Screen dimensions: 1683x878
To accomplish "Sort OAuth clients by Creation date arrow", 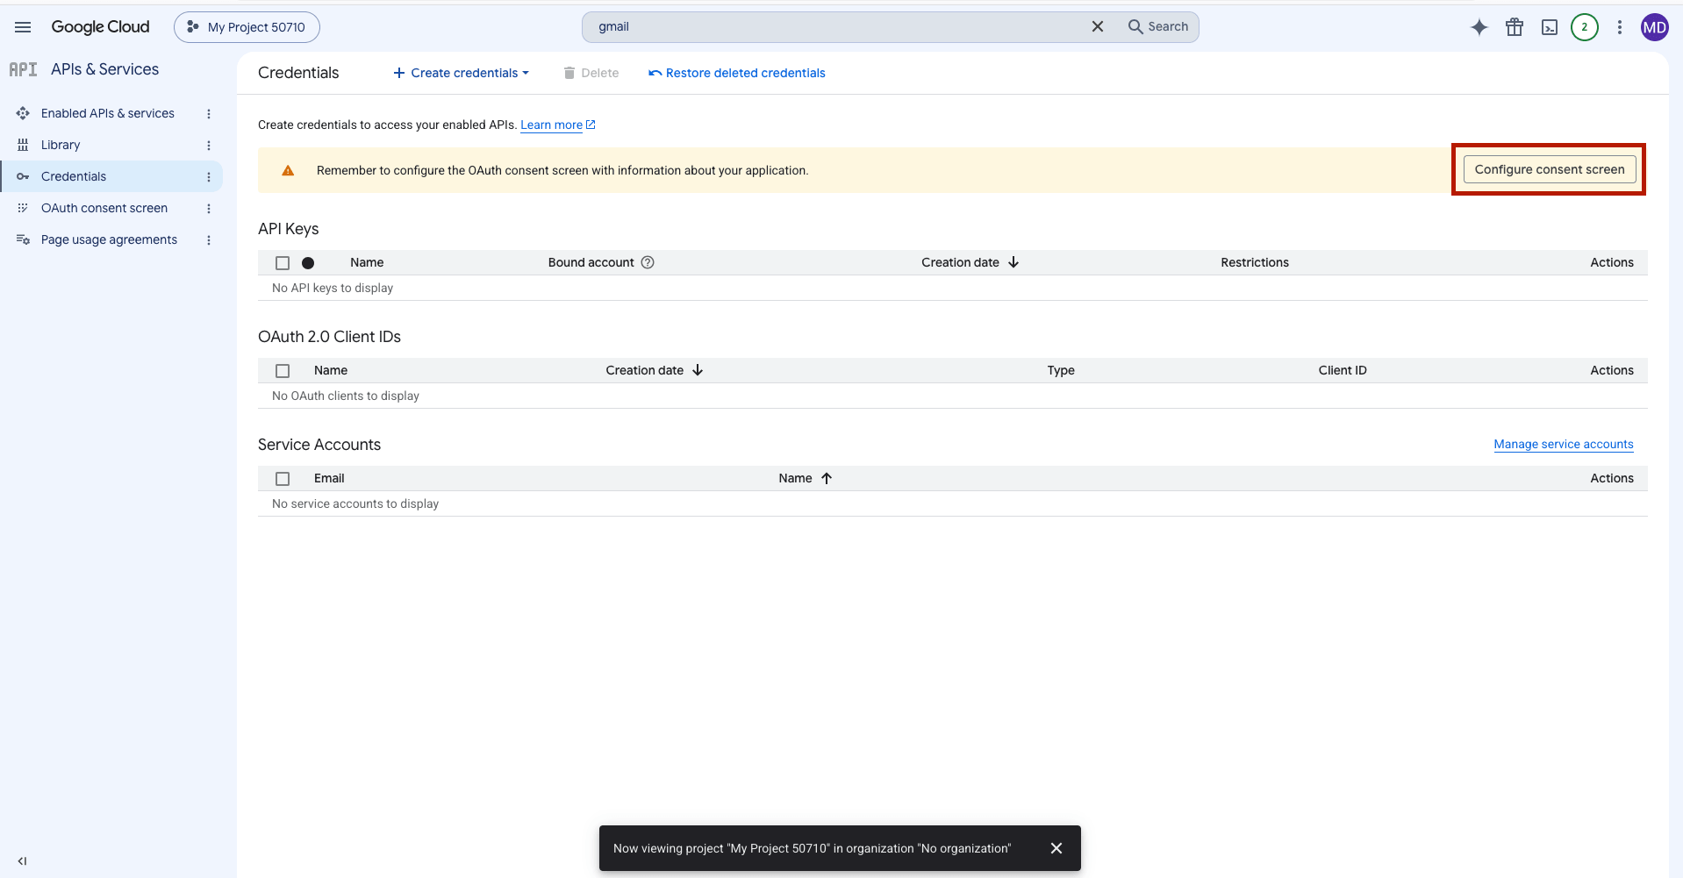I will pos(698,370).
